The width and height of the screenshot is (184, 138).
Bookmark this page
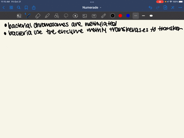pos(26,8)
